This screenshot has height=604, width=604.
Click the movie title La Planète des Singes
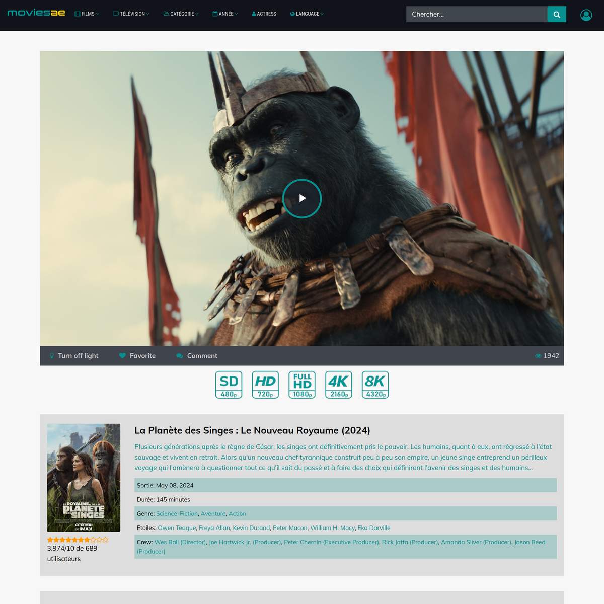252,430
